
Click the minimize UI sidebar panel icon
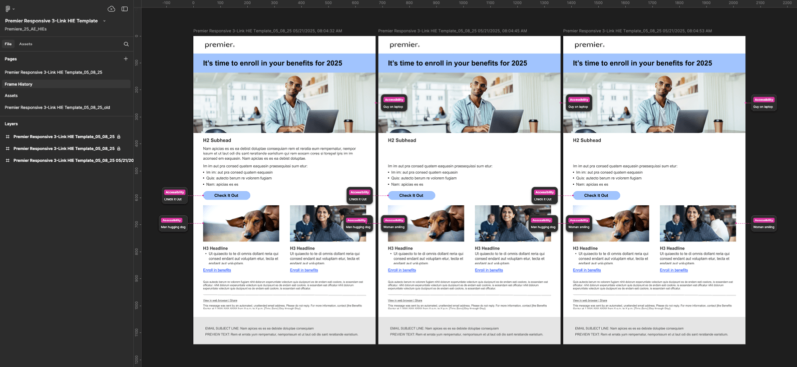pyautogui.click(x=125, y=9)
